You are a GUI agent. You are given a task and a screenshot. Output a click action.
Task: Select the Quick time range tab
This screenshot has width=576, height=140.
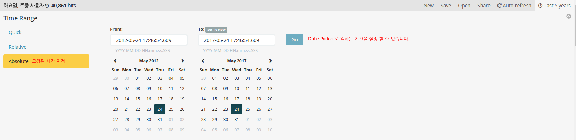[x=15, y=32]
